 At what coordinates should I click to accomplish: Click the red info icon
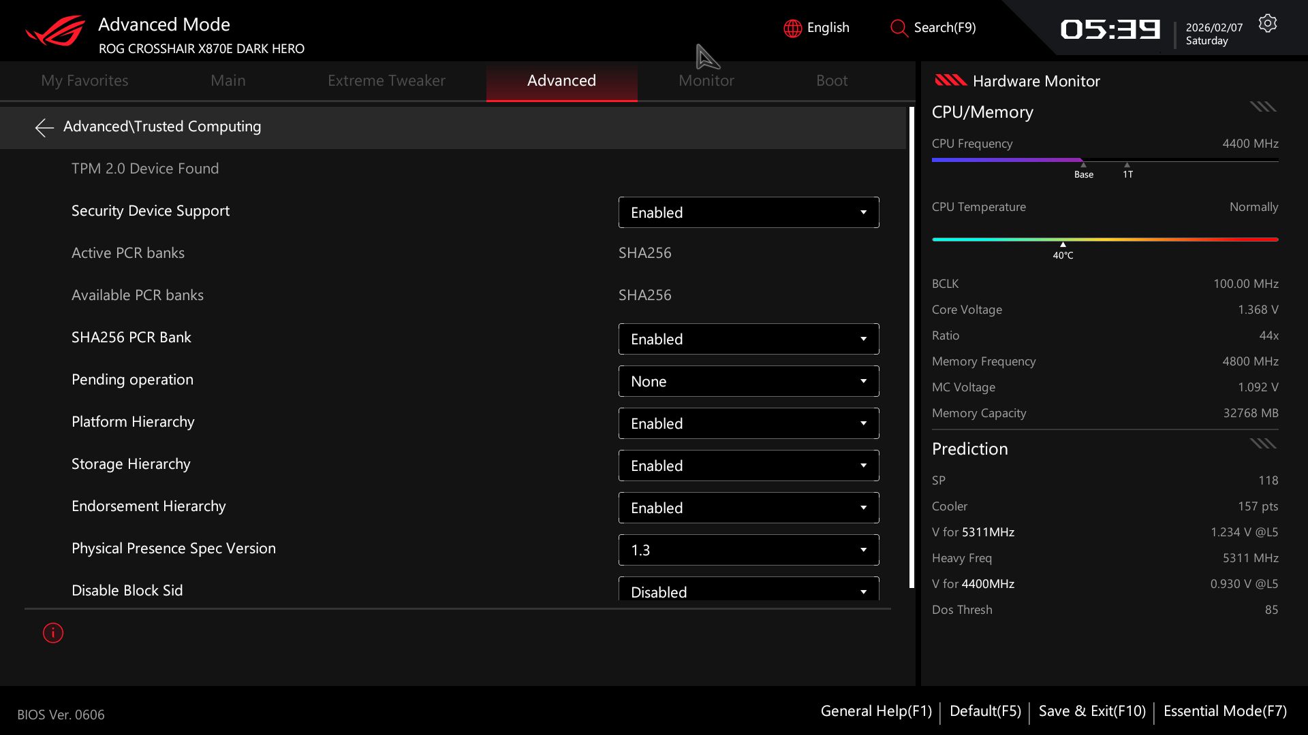pyautogui.click(x=53, y=633)
